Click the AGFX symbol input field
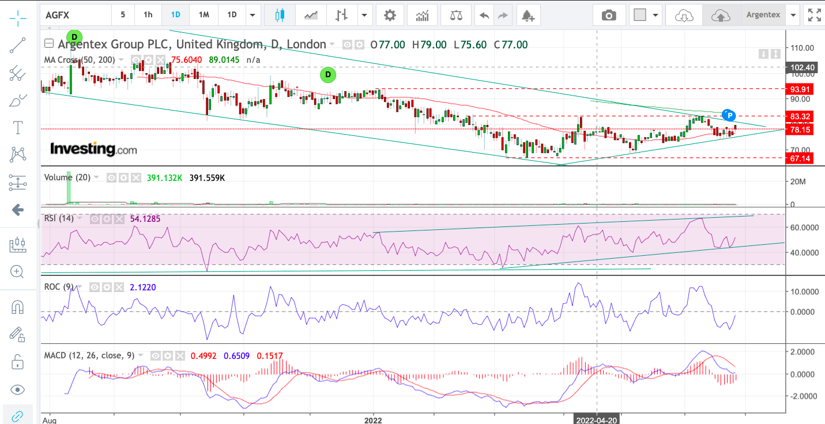Screen dimensions: 825x424 coord(77,15)
